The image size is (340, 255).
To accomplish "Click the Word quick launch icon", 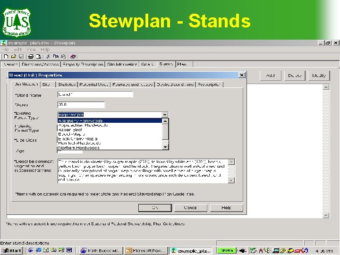I will [69, 250].
